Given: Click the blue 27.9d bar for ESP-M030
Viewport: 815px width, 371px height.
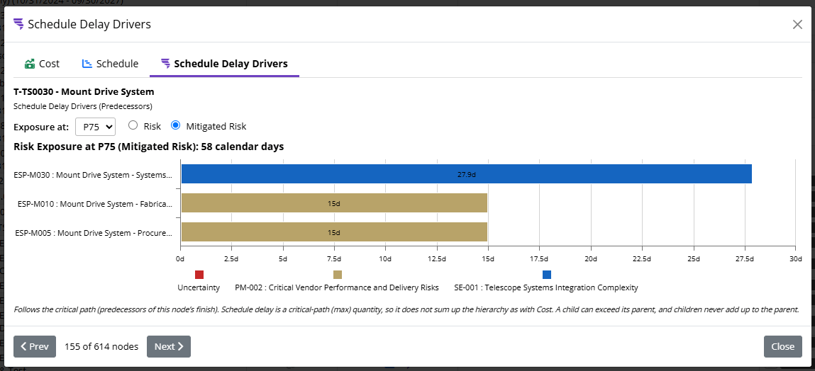Looking at the screenshot, I should 466,174.
